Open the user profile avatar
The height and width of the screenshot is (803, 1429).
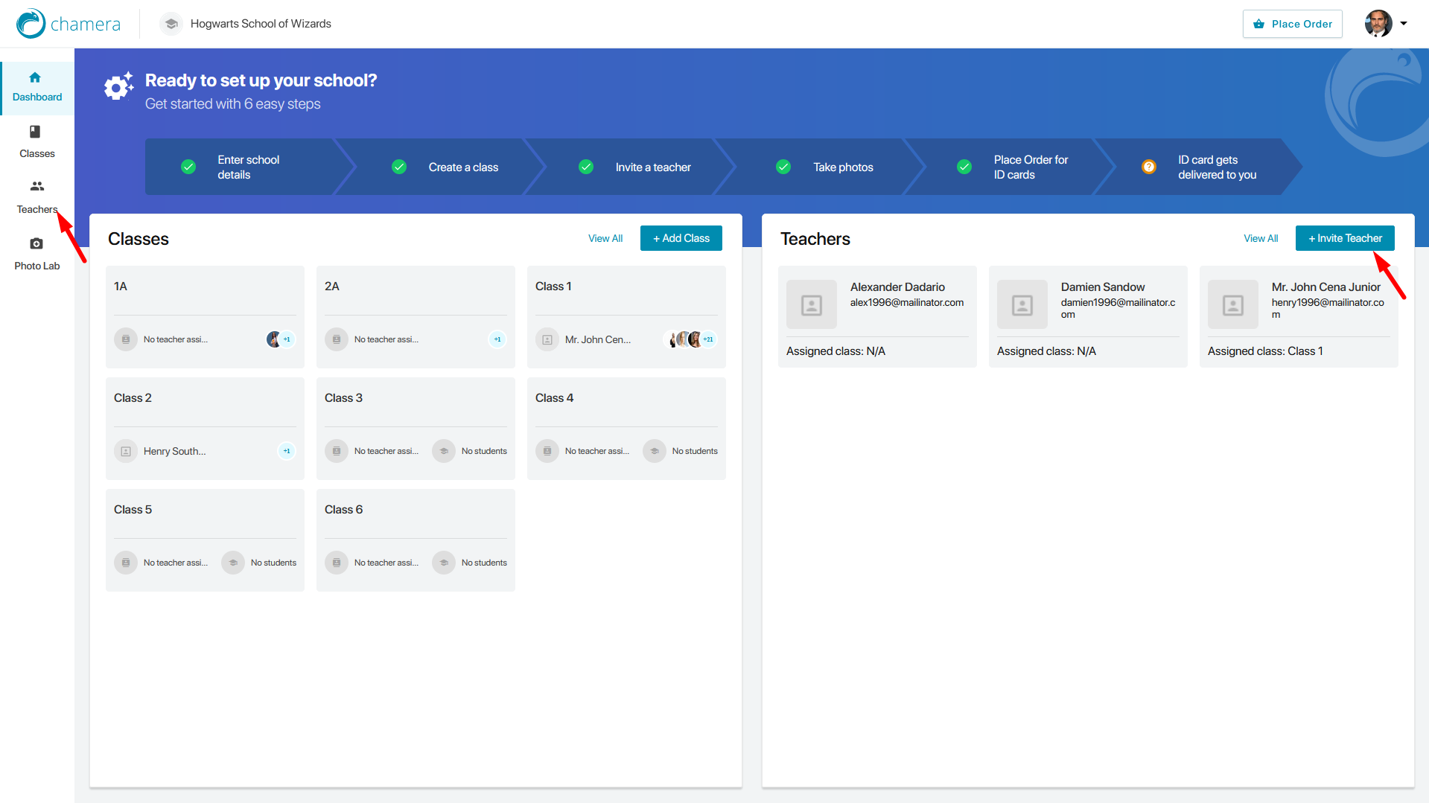click(x=1378, y=24)
